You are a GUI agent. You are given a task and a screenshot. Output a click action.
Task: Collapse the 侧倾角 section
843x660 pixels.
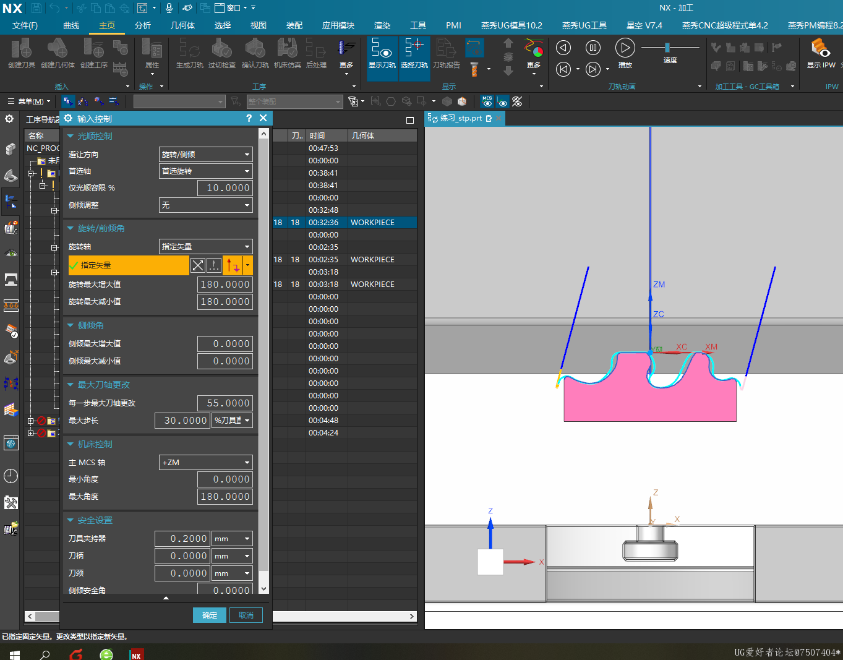71,325
